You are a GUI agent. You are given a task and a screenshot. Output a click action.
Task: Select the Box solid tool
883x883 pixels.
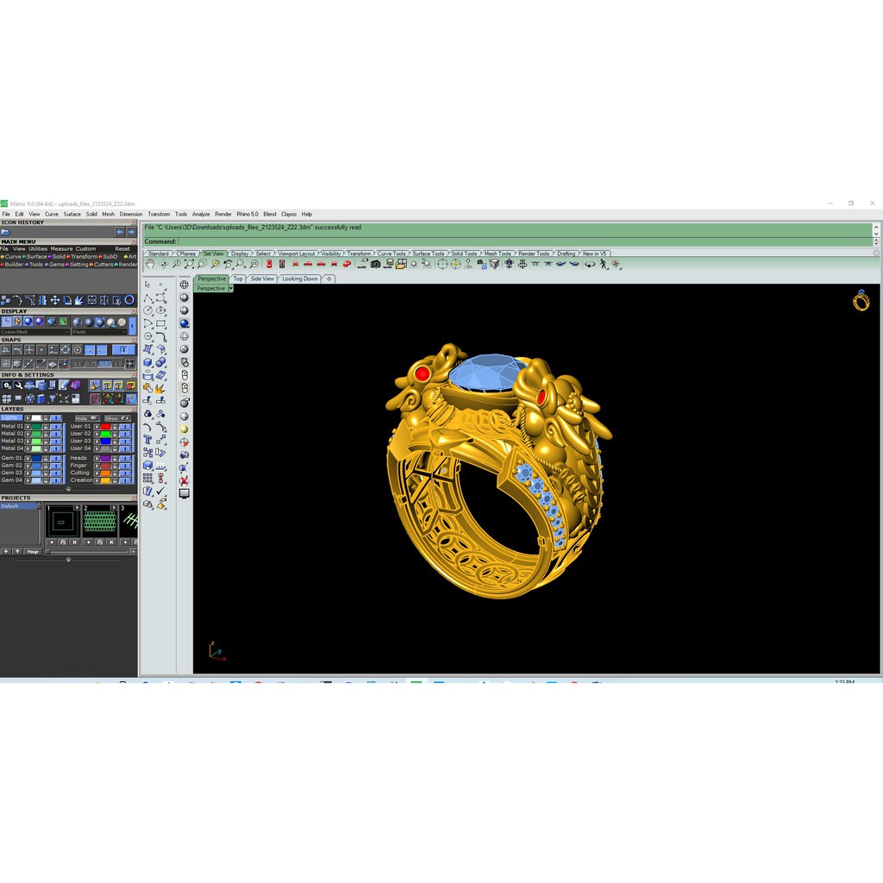pos(147,362)
